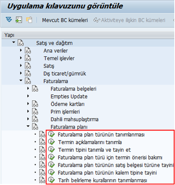The height and width of the screenshot is (185, 175).
Task: Open documentation icon beside Ödeme kartları
Action: (35, 104)
